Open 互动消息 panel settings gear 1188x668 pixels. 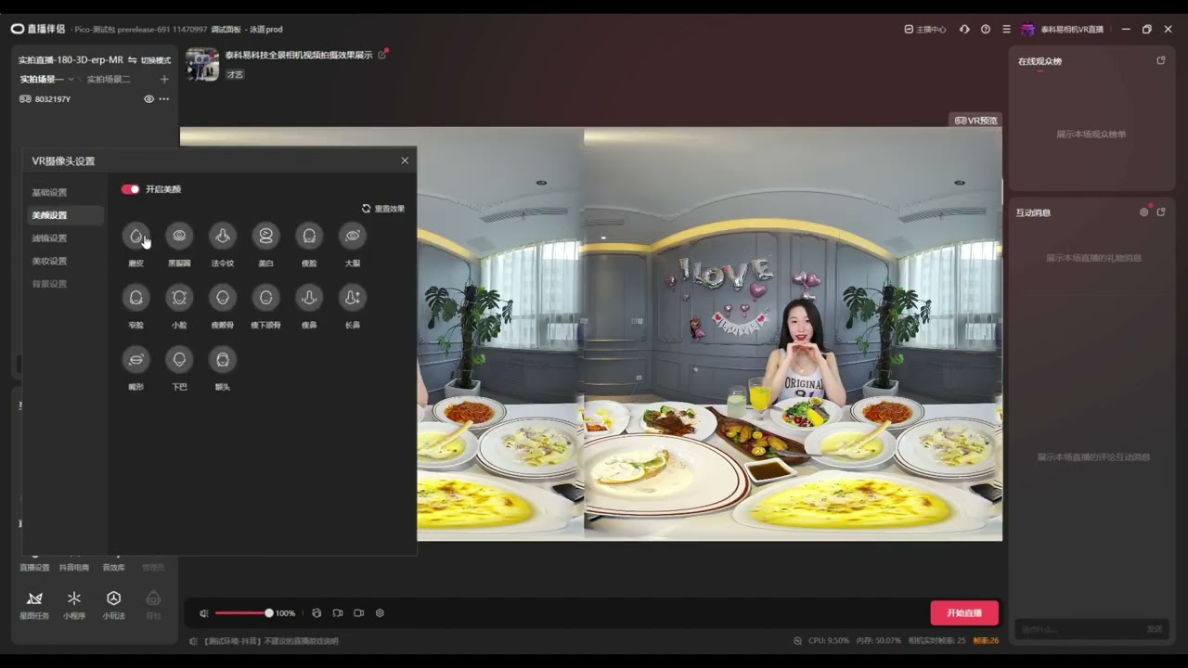(x=1143, y=212)
